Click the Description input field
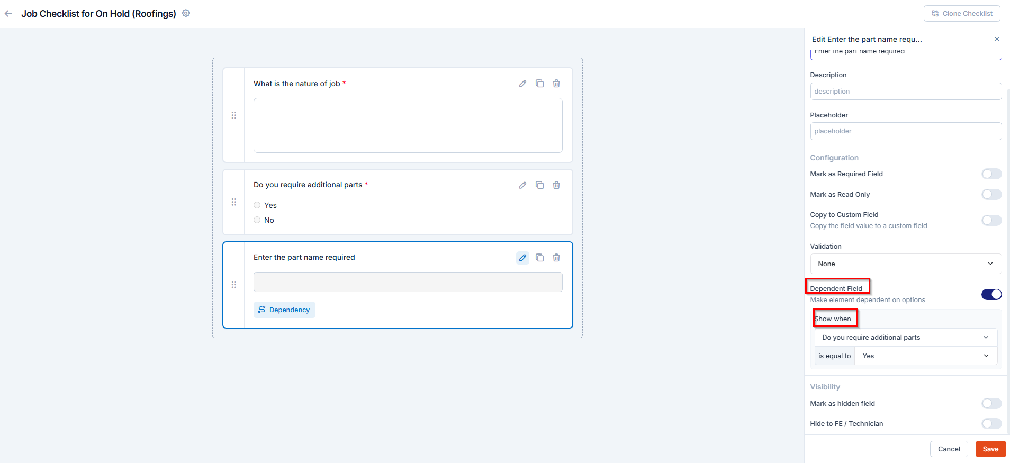This screenshot has width=1010, height=463. [906, 92]
